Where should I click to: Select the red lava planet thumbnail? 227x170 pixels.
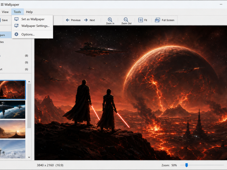coord(12,90)
